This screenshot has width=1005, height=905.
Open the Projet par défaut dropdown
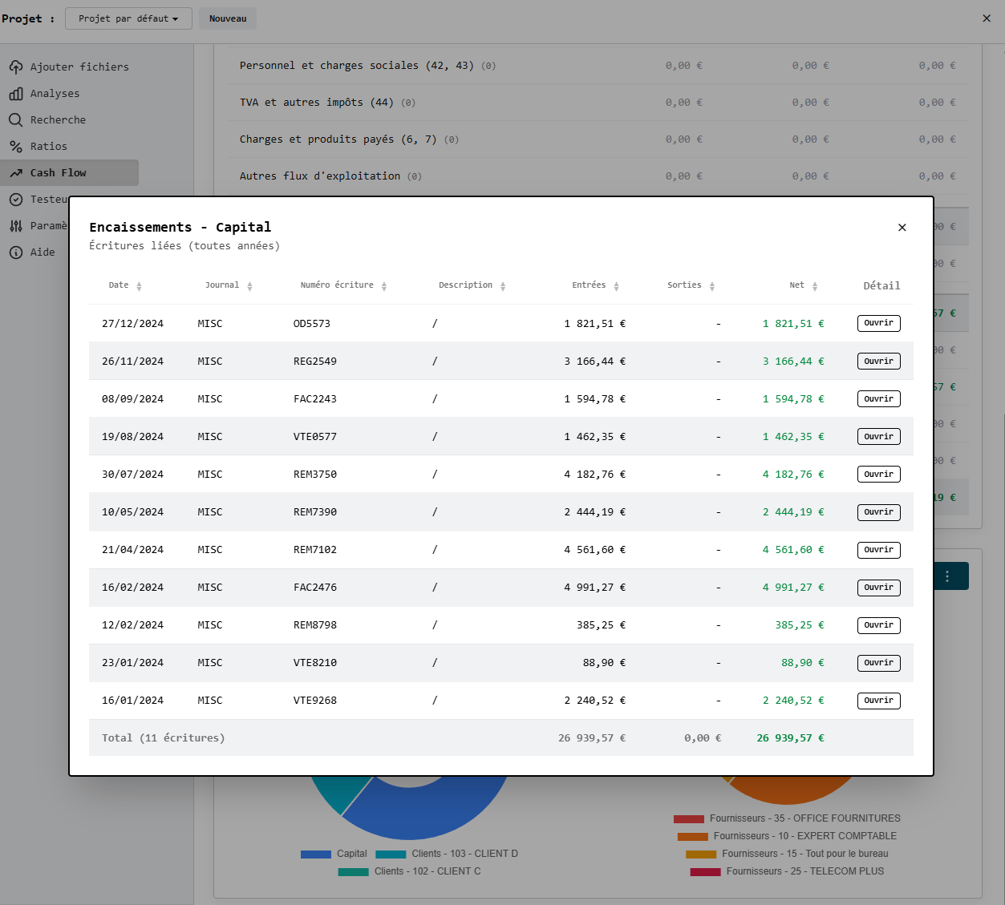128,18
